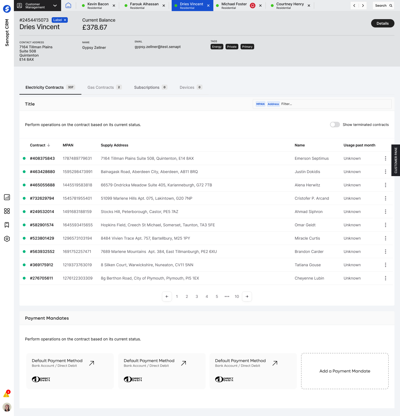The width and height of the screenshot is (400, 416).
Task: Change sorting on the Contract column
Action: [x=40, y=145]
